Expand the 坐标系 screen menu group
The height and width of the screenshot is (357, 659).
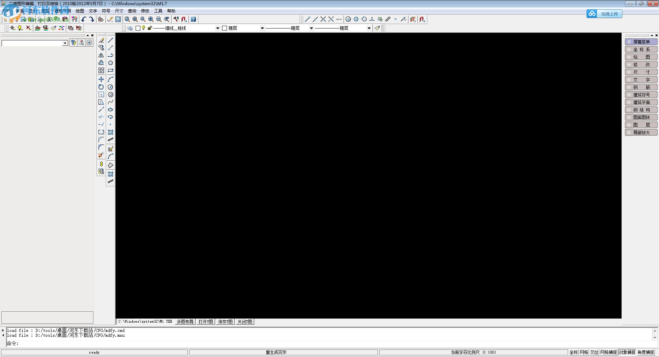(641, 49)
